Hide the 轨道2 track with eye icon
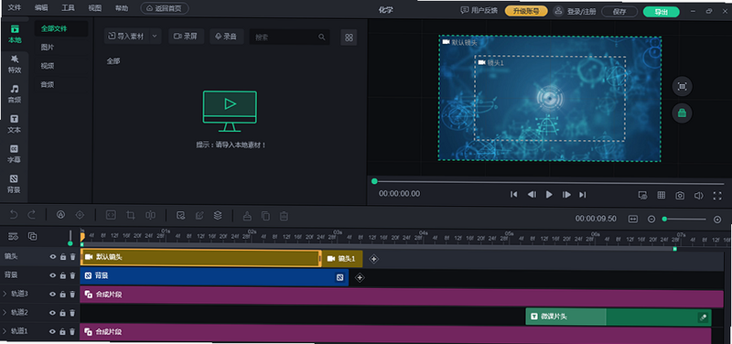 53,313
